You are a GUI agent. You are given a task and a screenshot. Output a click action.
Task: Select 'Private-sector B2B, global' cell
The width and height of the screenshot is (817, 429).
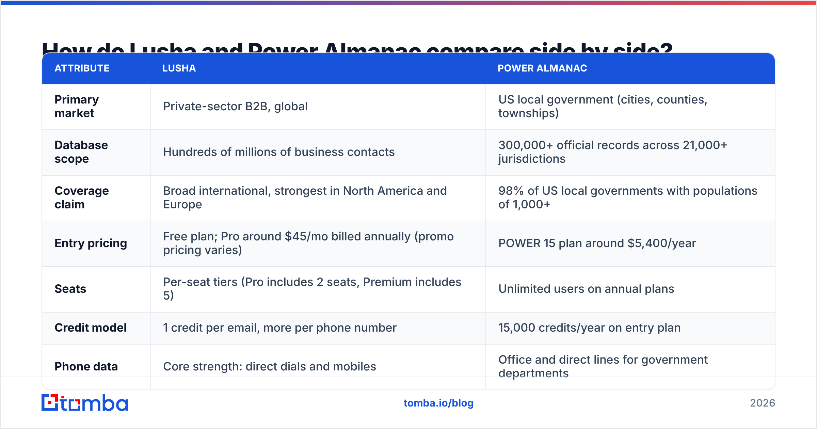318,107
